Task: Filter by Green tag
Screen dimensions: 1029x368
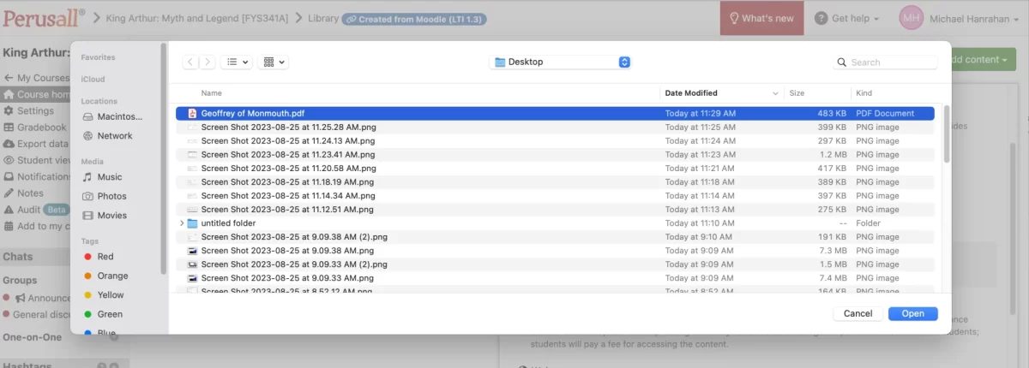Action: 103,314
